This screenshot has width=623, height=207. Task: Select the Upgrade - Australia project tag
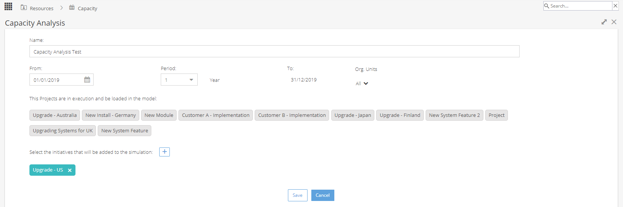click(55, 115)
